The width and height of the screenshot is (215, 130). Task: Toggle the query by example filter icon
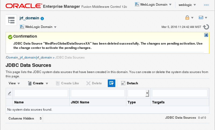tap(112, 83)
